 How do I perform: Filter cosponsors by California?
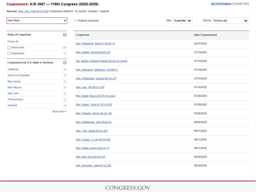[x=13, y=69]
